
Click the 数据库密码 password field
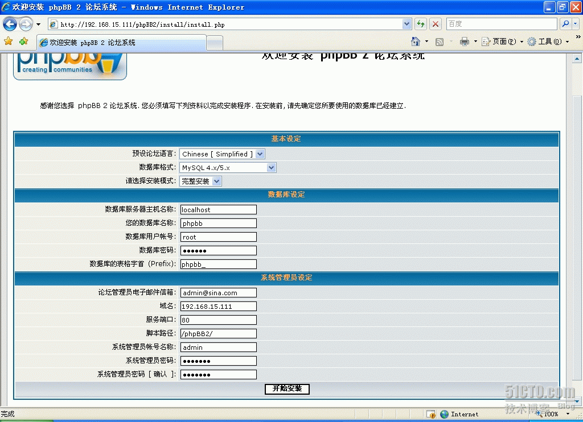218,251
